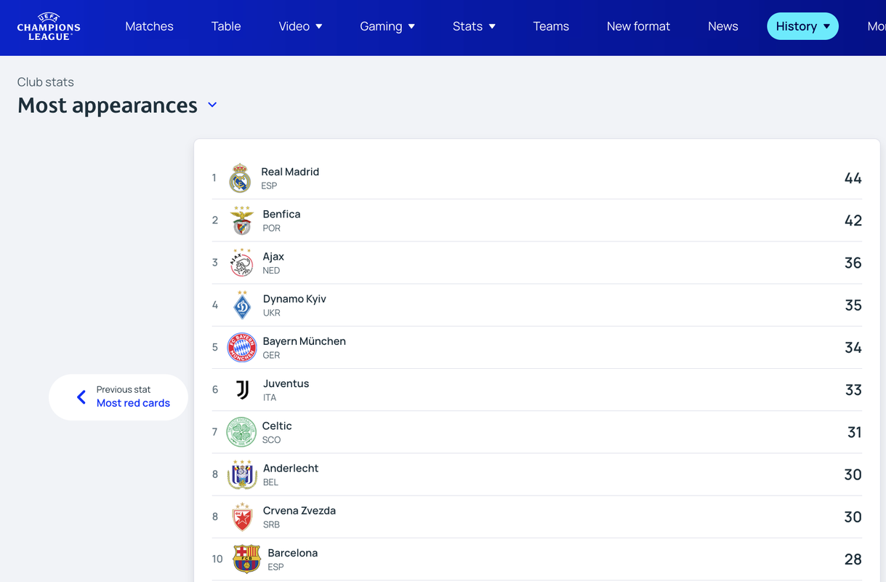Screen dimensions: 886x582
Task: Go to the Matches page
Action: tap(149, 26)
